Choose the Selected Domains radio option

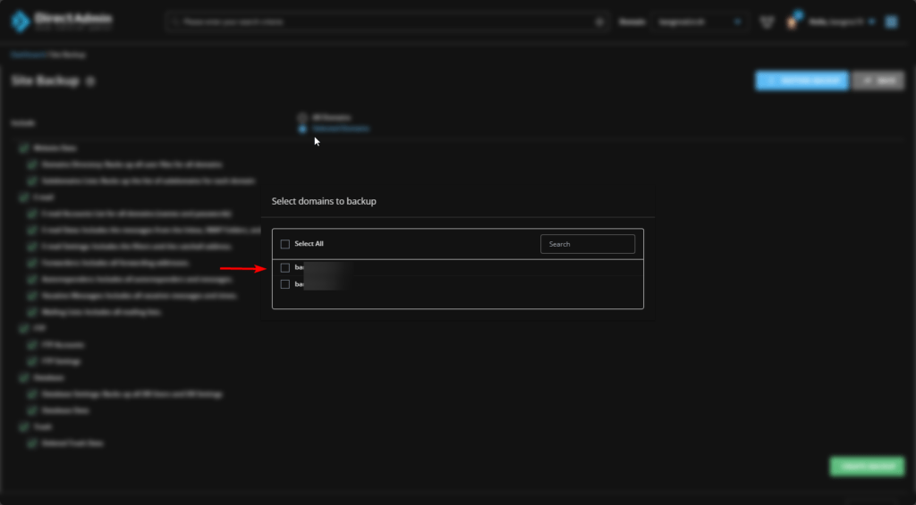[303, 129]
